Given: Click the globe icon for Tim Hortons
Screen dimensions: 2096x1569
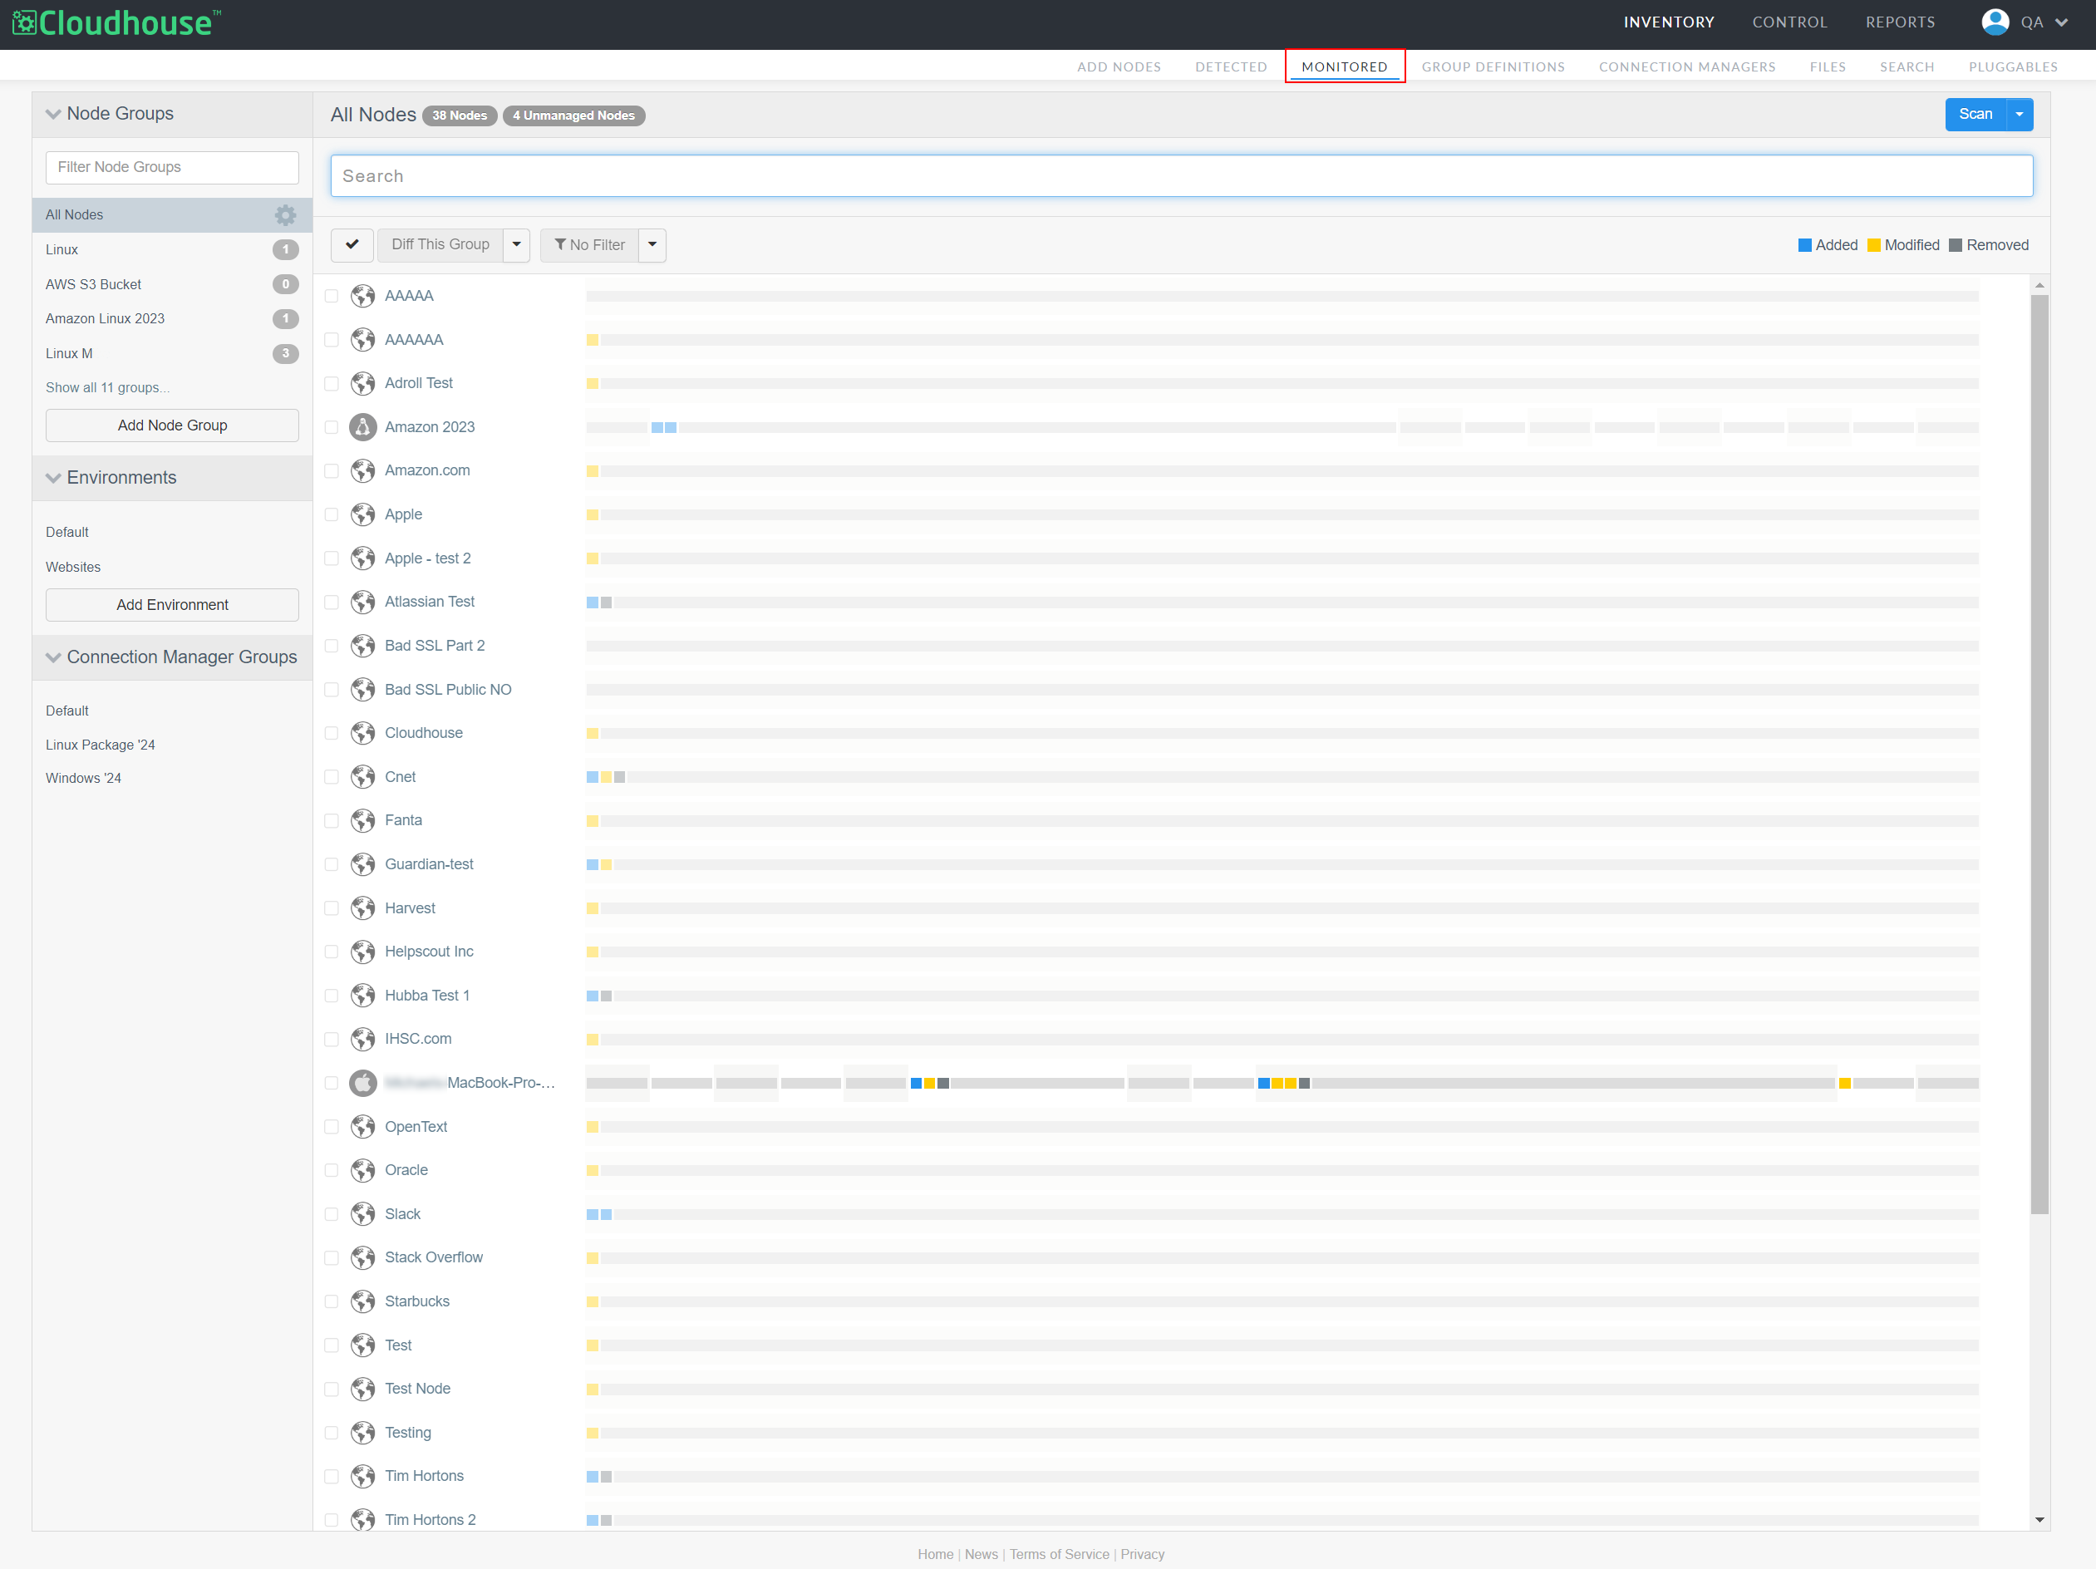Looking at the screenshot, I should pyautogui.click(x=363, y=1476).
